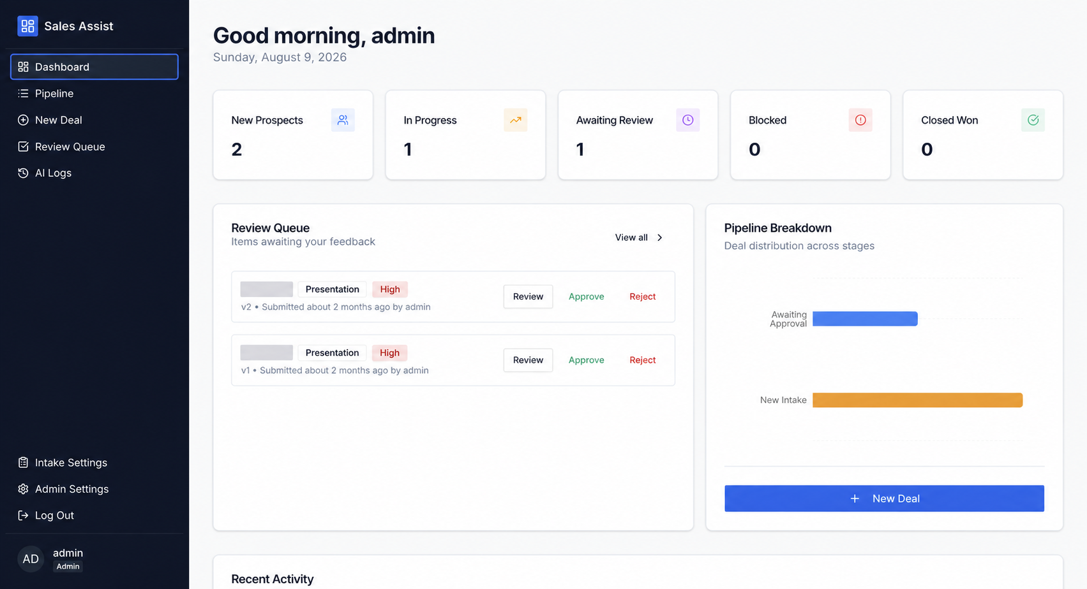
Task: Click the blue Awaiting Approval bar
Action: [x=865, y=319]
